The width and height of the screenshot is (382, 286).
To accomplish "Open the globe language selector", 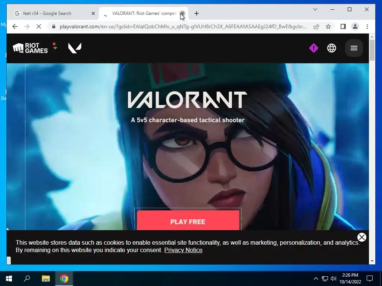I will 331,48.
